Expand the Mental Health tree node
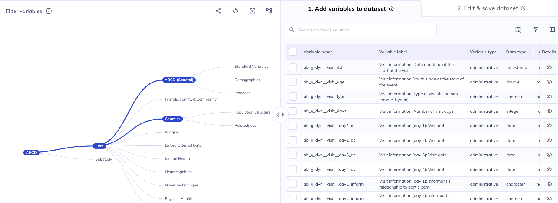558x203 pixels. (x=177, y=159)
